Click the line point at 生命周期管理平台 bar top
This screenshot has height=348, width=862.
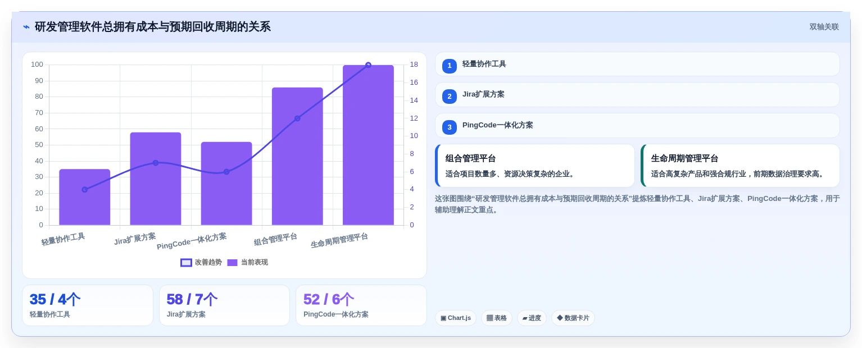click(368, 65)
